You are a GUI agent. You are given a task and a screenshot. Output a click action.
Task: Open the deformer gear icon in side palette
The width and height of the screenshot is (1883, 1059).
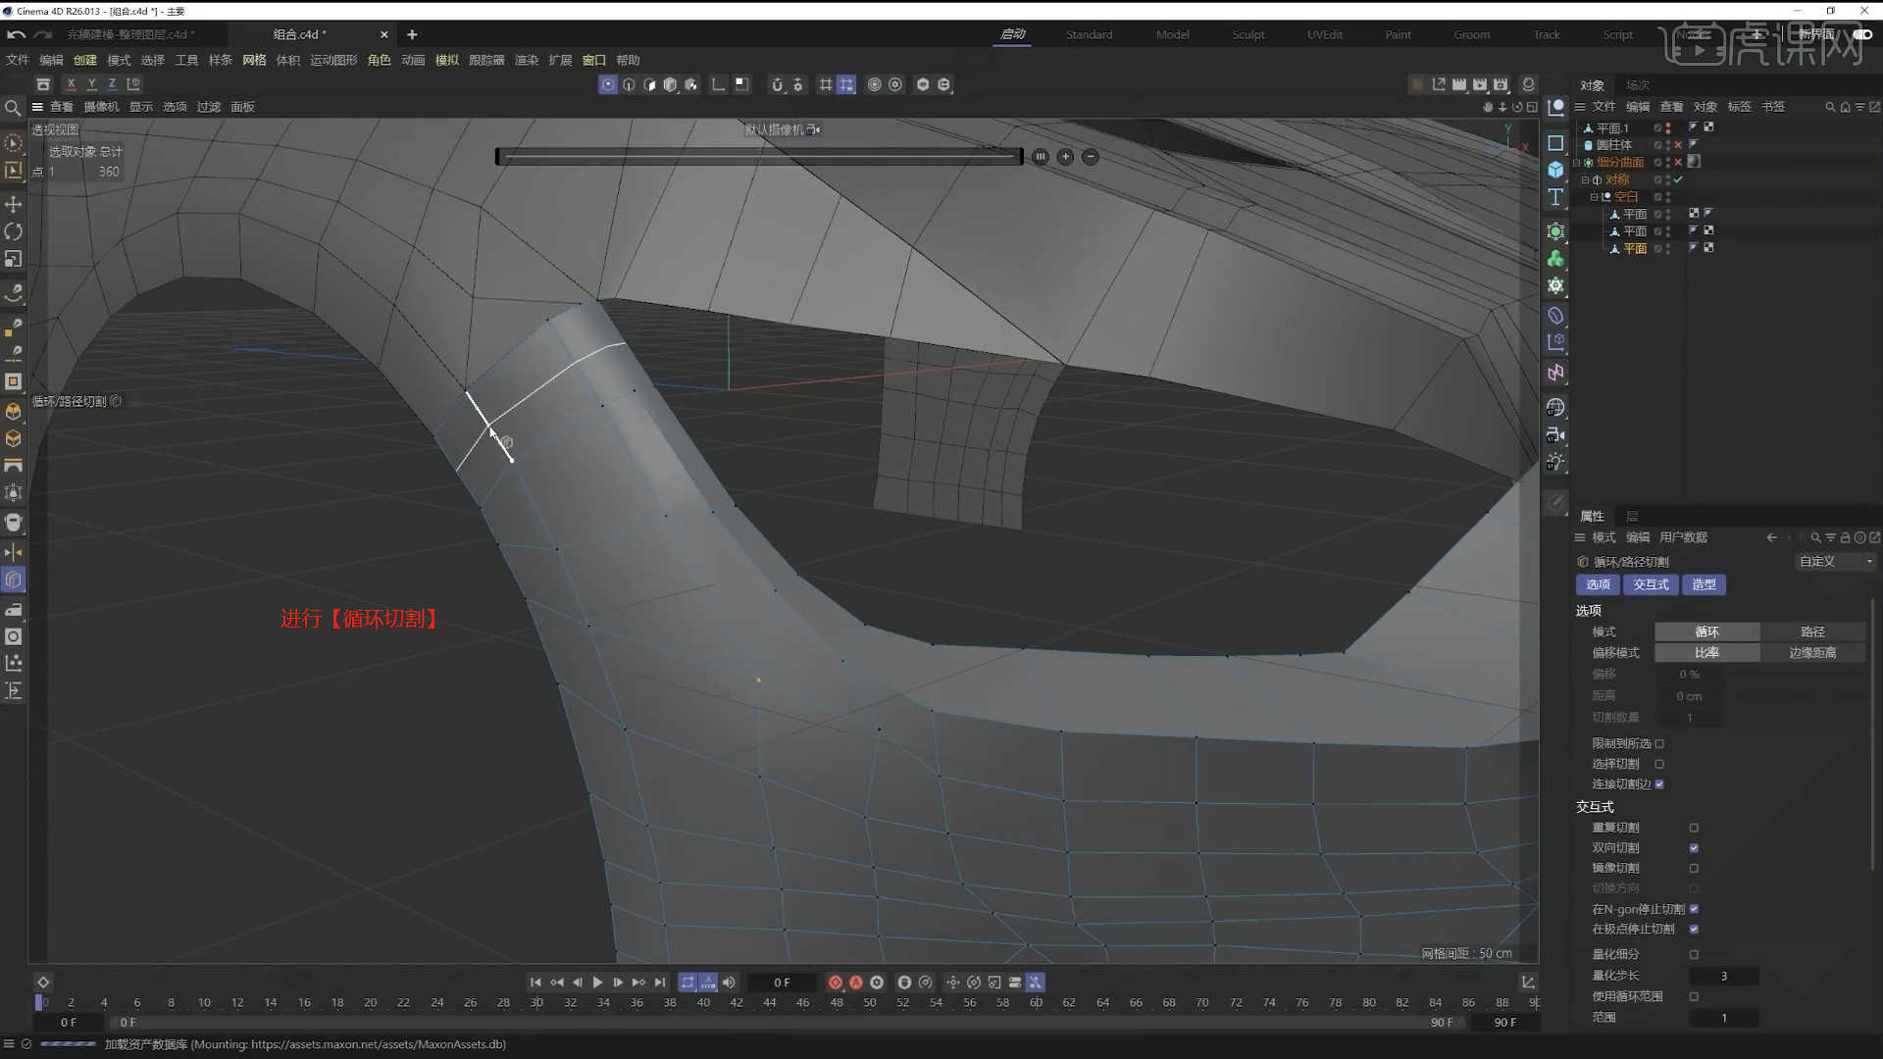click(1555, 286)
